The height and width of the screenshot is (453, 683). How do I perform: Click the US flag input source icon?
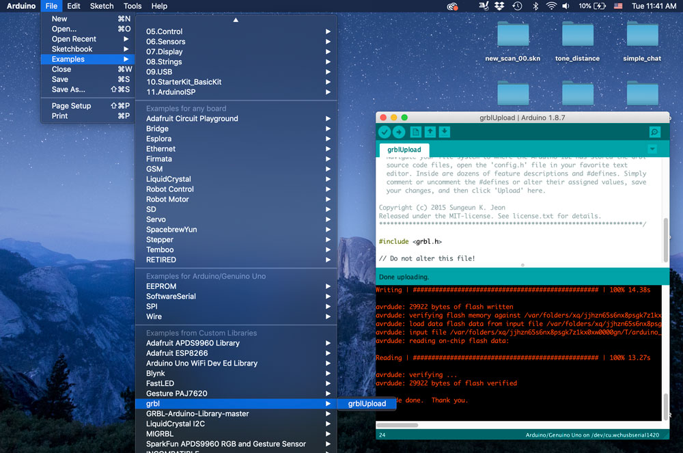(x=617, y=6)
